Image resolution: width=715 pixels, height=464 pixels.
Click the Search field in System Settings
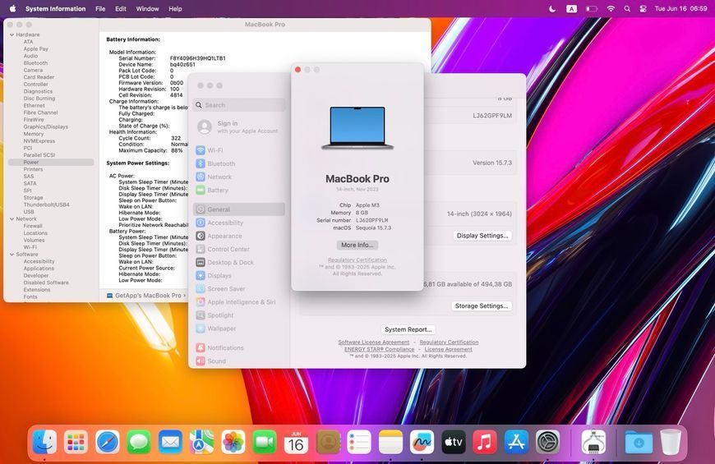click(x=239, y=105)
